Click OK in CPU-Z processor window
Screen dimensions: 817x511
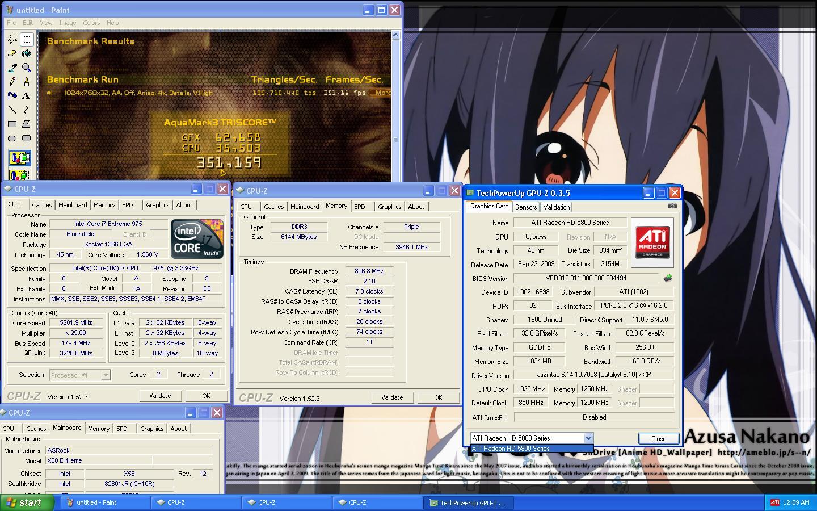point(206,396)
